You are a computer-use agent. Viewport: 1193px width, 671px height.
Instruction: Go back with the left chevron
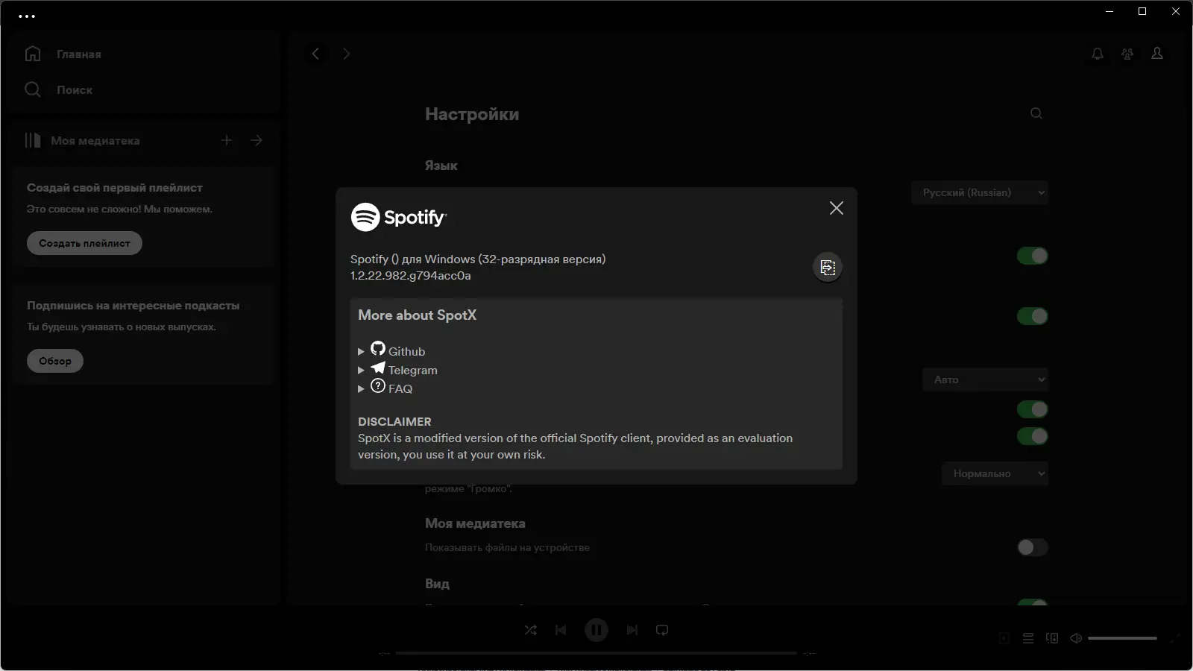pos(315,54)
